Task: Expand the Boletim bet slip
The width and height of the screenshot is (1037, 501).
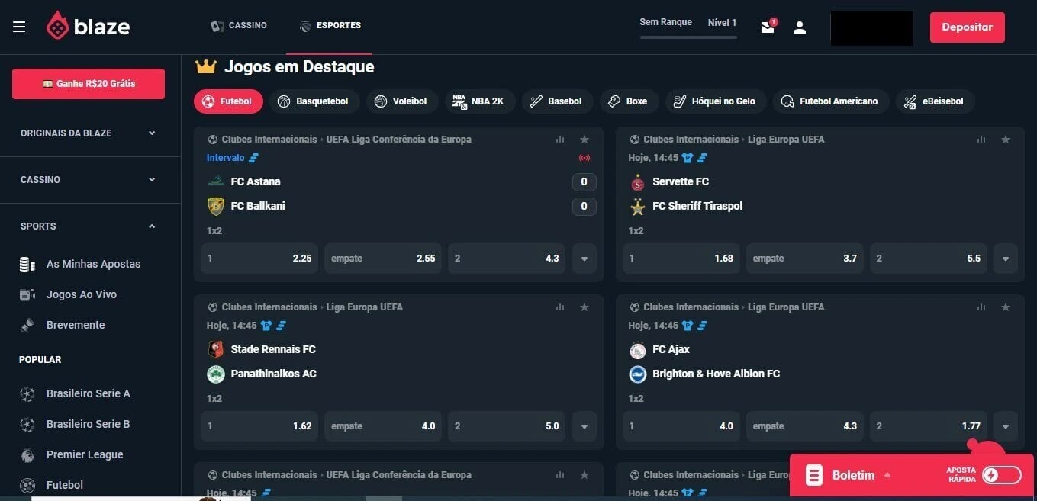Action: pos(853,475)
